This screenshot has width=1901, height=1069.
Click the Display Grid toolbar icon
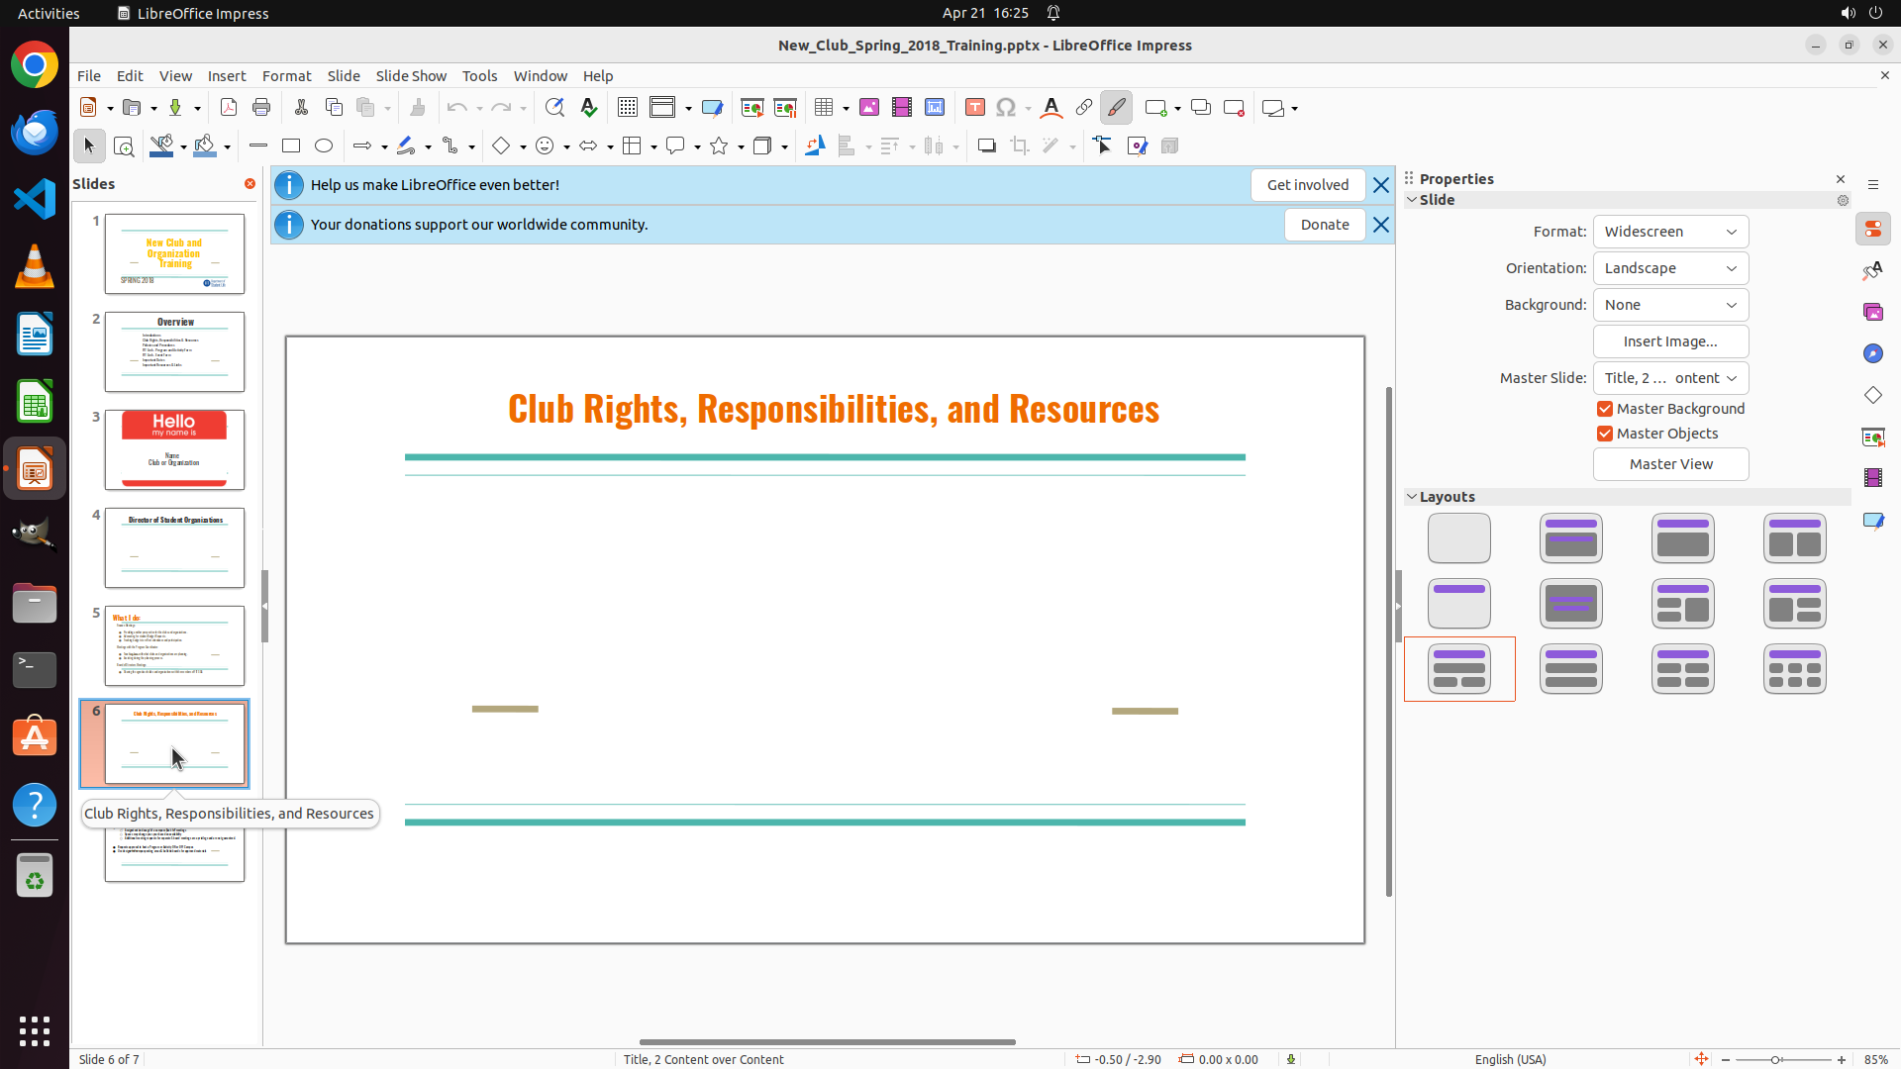coord(628,108)
